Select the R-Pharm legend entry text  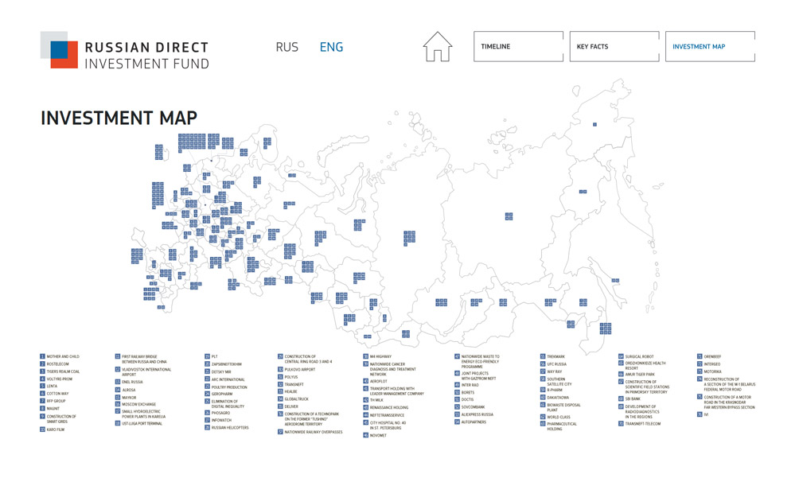pos(555,390)
